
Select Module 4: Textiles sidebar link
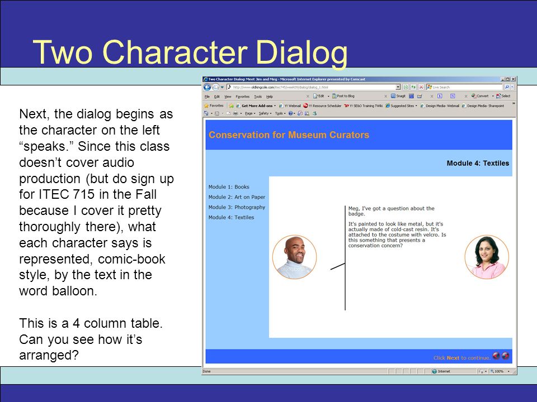[x=231, y=217]
